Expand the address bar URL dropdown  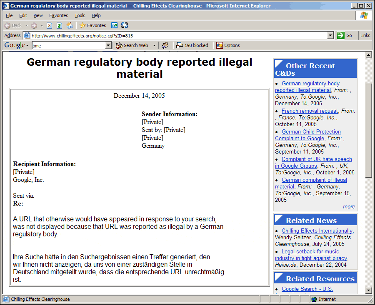(330, 35)
